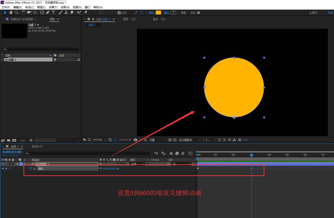
Task: Open the 帮助(H) menu
Action: [x=98, y=7]
